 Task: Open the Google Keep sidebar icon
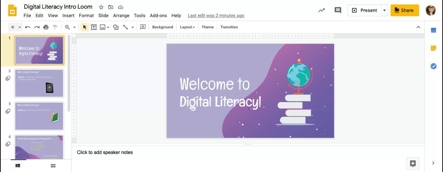click(433, 48)
